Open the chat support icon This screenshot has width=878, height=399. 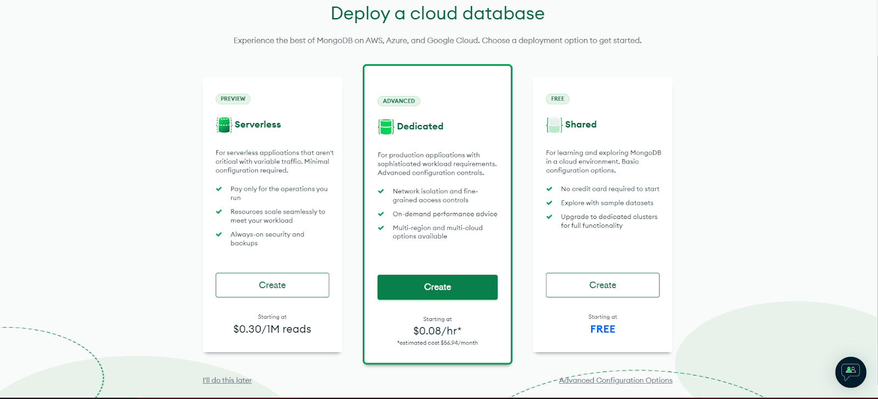[x=851, y=372]
